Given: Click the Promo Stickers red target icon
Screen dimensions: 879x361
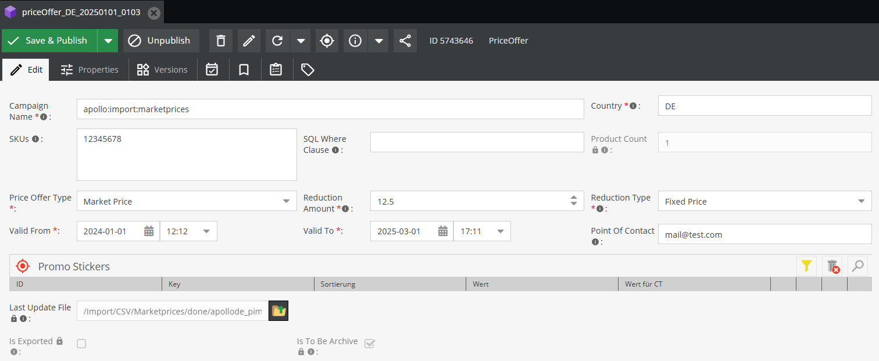Looking at the screenshot, I should [x=23, y=266].
